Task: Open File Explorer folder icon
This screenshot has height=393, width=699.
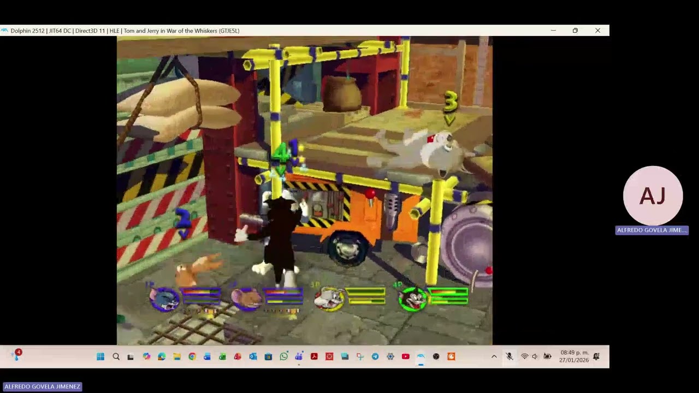Action: [x=177, y=356]
